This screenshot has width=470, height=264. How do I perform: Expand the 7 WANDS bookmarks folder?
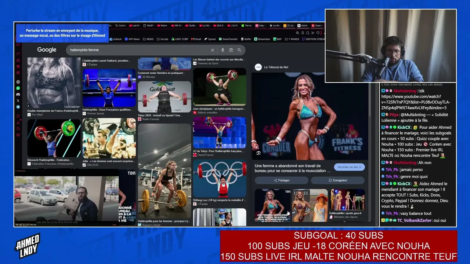pos(292,39)
